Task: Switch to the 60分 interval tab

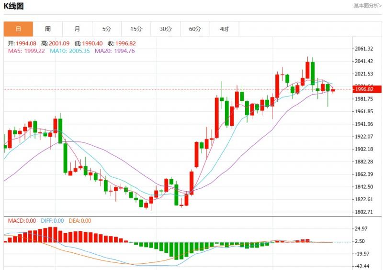Action: click(195, 29)
